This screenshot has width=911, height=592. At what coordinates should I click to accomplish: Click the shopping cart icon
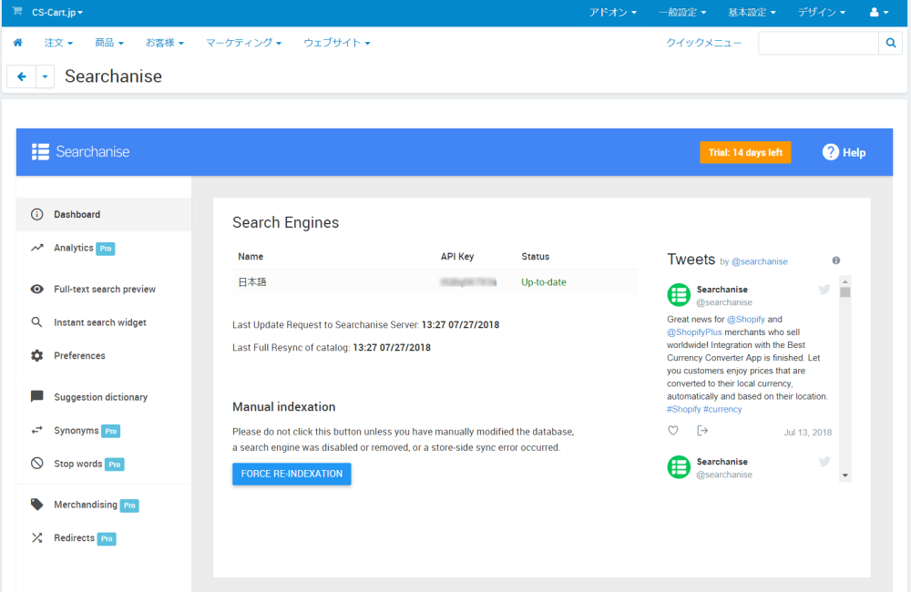[x=17, y=12]
